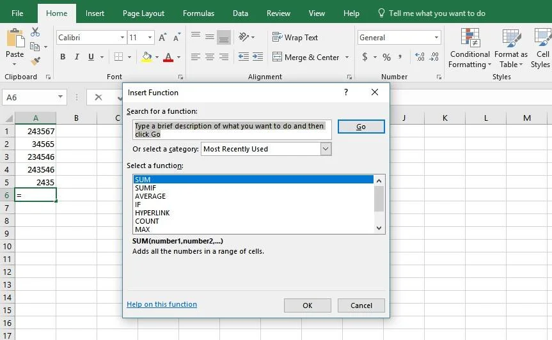The height and width of the screenshot is (340, 552).
Task: Click Middle Align icon
Action: pyautogui.click(x=210, y=36)
